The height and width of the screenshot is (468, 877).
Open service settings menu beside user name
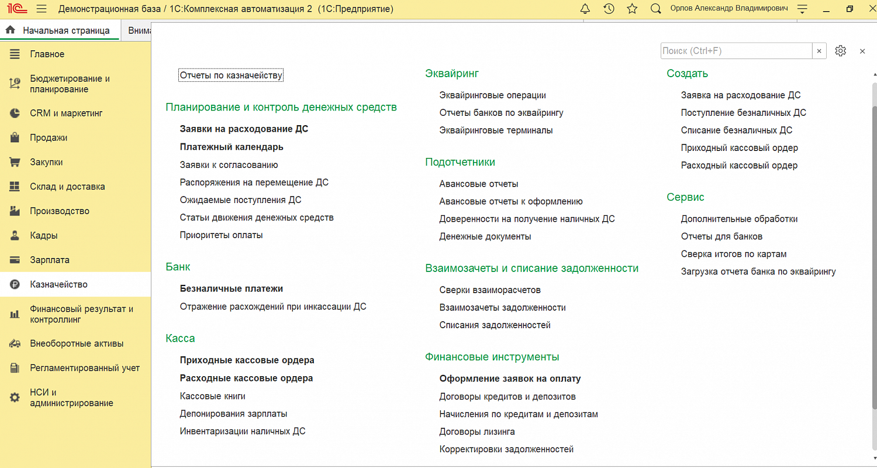802,9
